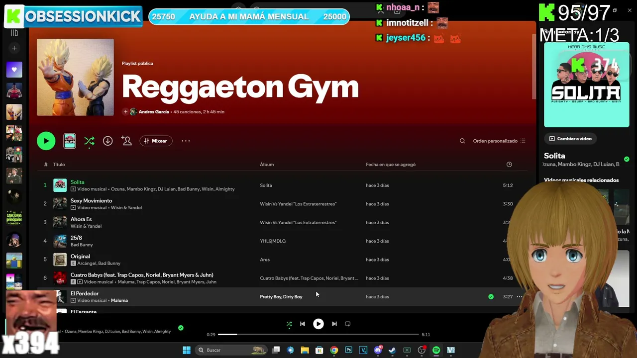Open the Wisin & Yandel artist link under Ahora Es
This screenshot has width=637, height=358.
coord(86,226)
